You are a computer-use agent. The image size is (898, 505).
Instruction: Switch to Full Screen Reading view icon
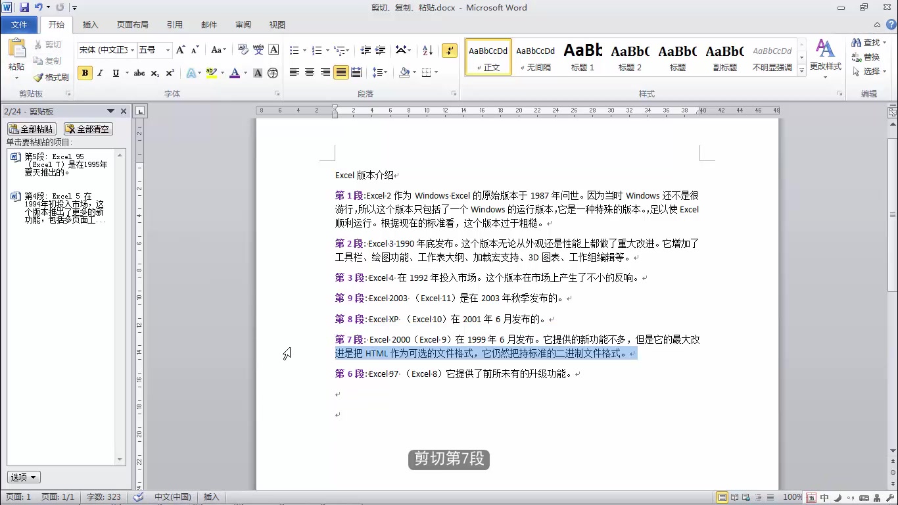(x=734, y=497)
